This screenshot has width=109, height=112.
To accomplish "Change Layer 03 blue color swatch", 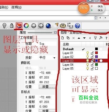I will [x=96, y=61].
